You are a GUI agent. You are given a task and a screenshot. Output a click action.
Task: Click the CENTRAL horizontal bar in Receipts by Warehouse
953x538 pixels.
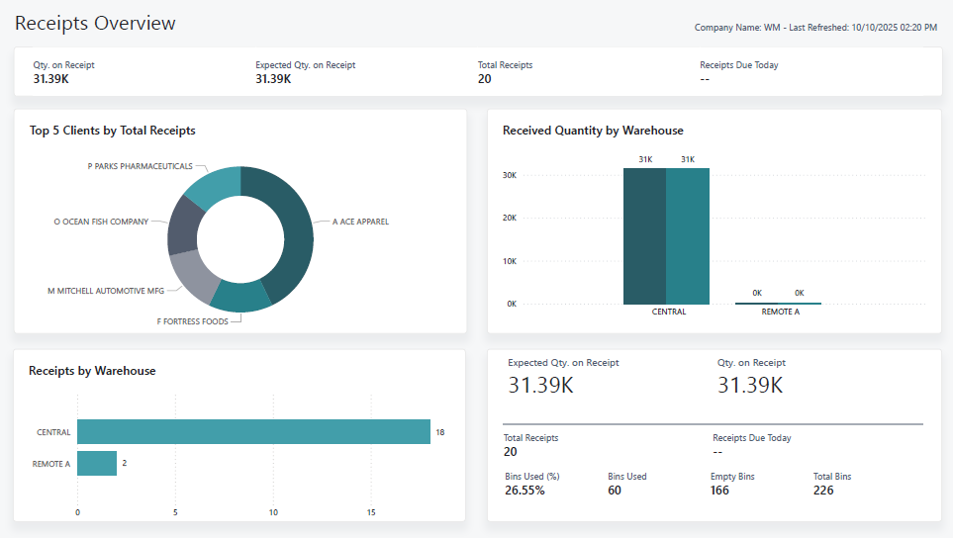coord(253,432)
